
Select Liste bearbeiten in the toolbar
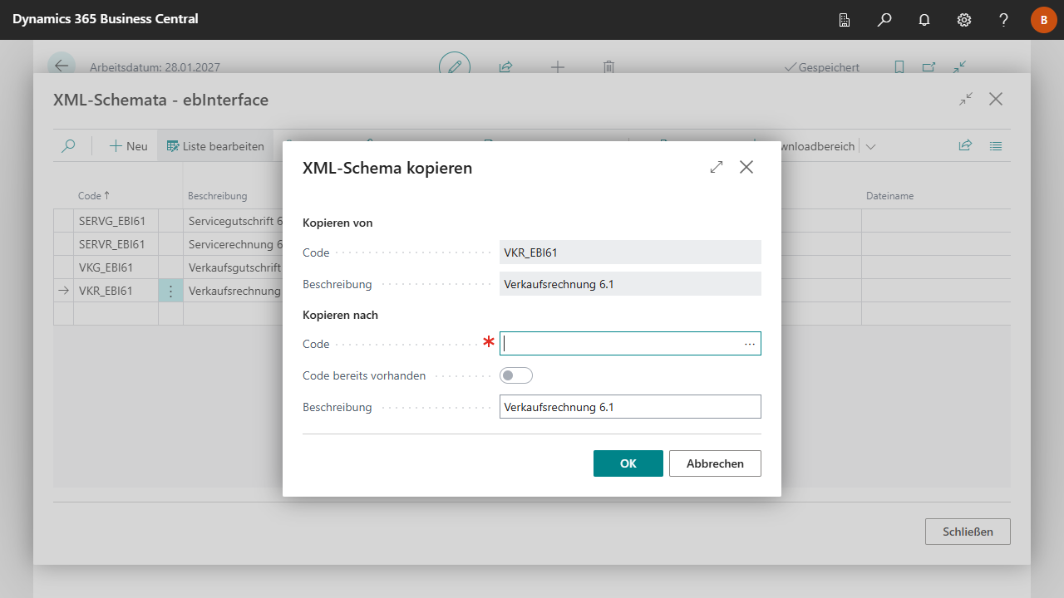pos(215,146)
